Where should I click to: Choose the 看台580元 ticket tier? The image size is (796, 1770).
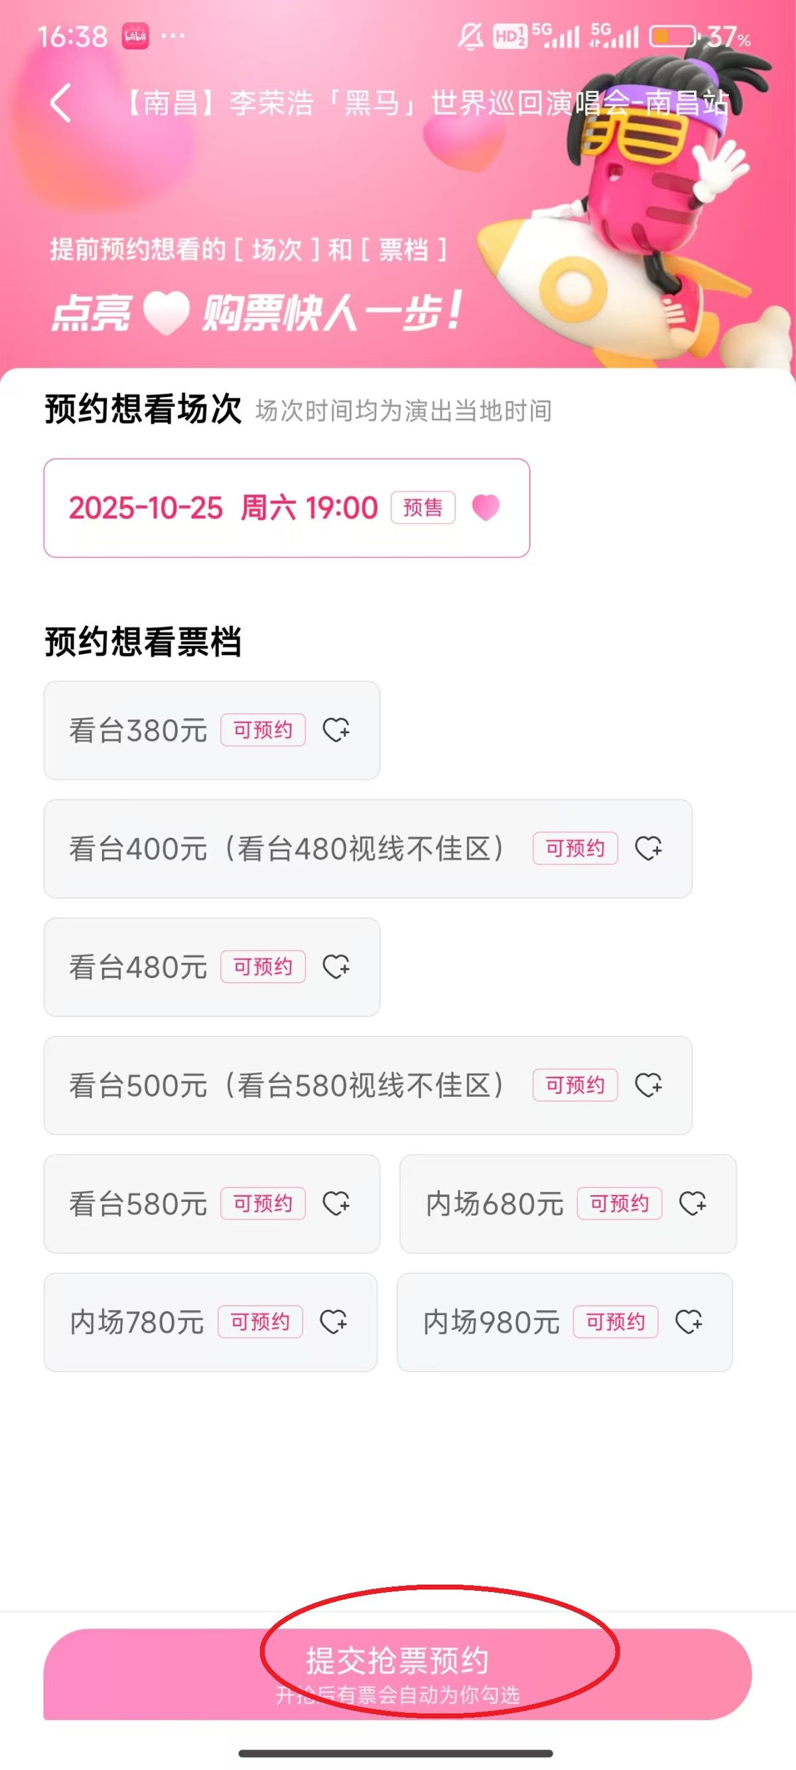pyautogui.click(x=137, y=1204)
